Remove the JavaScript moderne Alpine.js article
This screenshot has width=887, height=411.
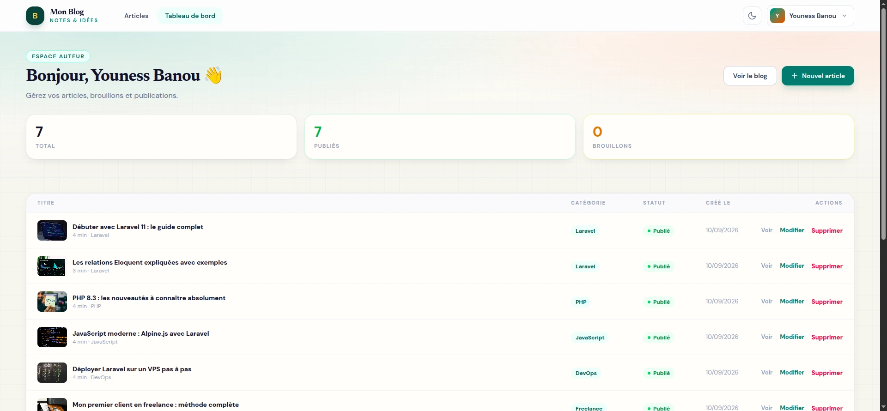click(x=827, y=337)
